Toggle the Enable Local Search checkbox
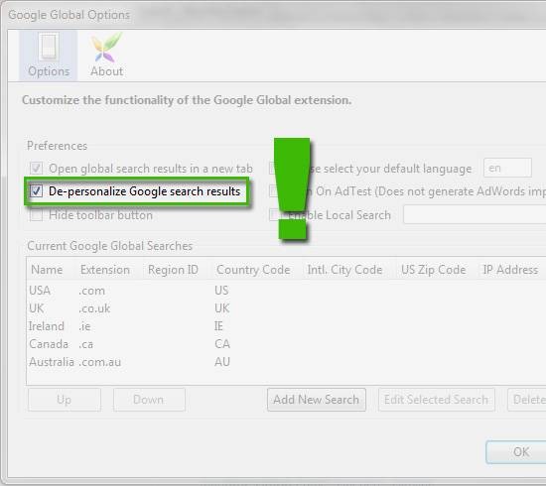 click(x=275, y=215)
